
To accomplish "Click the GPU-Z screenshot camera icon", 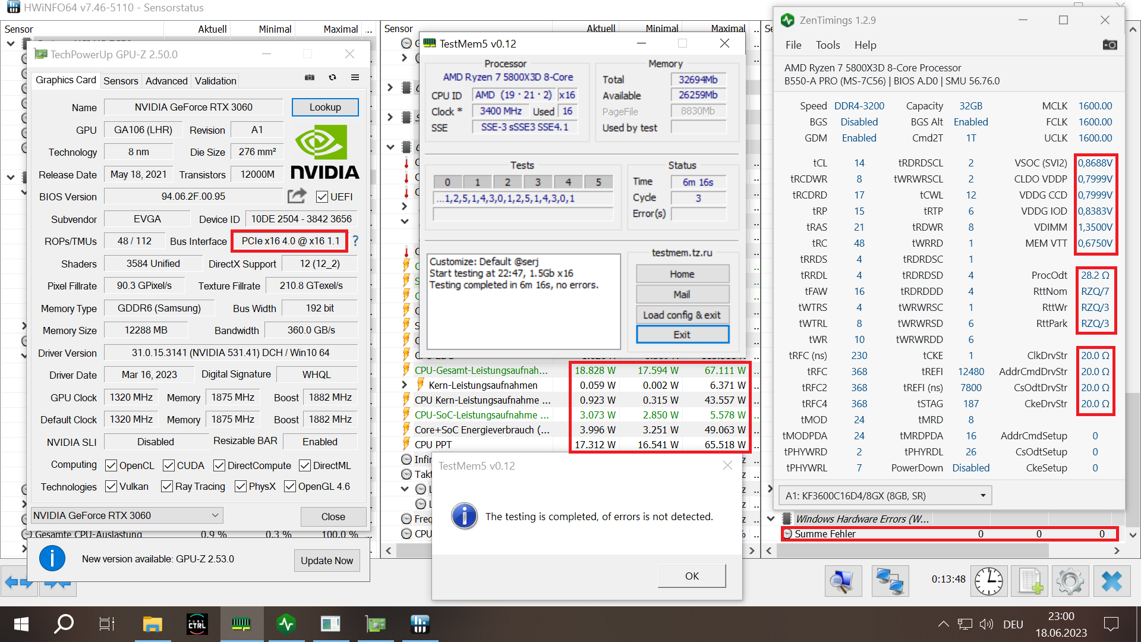I will tap(310, 77).
